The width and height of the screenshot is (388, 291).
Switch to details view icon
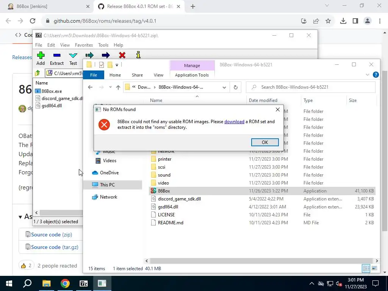366,269
